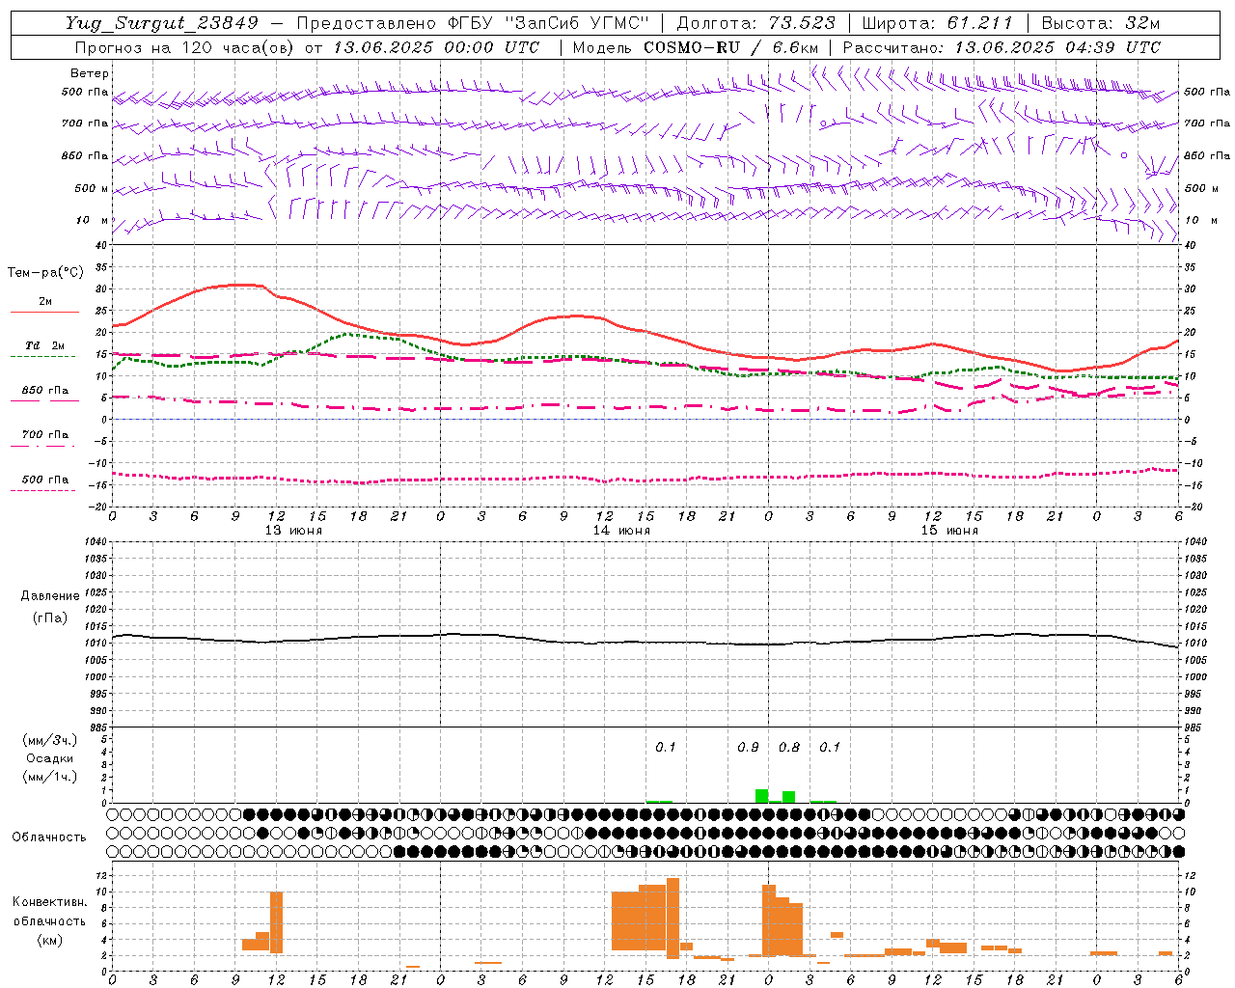This screenshot has width=1235, height=988.
Task: Select the "Модель COSMO-RU / 6.6км" text
Action: [696, 47]
